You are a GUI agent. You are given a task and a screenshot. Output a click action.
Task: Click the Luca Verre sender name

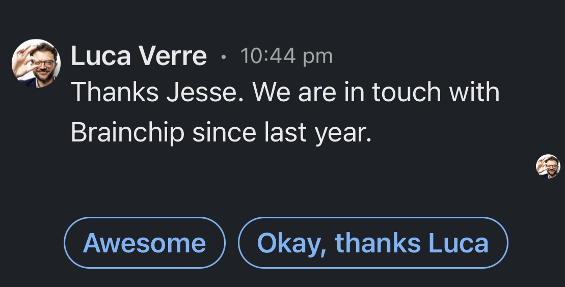139,56
